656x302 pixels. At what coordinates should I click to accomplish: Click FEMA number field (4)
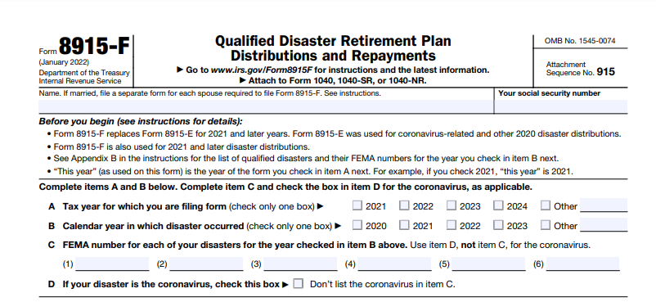(394, 264)
